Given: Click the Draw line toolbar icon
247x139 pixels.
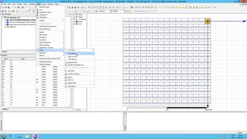Looking at the screenshot, I should tap(157, 7).
